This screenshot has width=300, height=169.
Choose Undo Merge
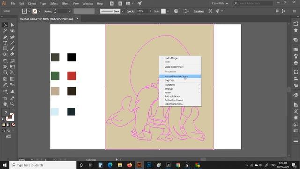(180, 58)
